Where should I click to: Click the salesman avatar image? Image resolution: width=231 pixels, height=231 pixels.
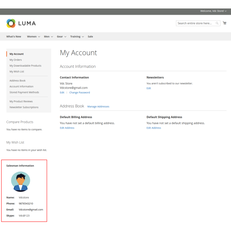[20, 182]
